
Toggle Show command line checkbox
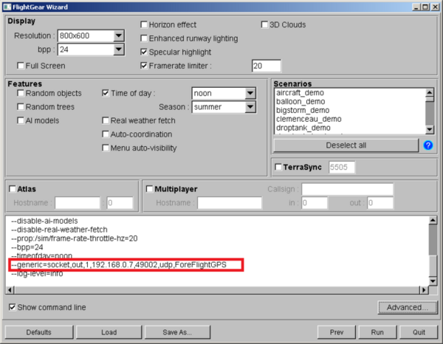(x=13, y=307)
